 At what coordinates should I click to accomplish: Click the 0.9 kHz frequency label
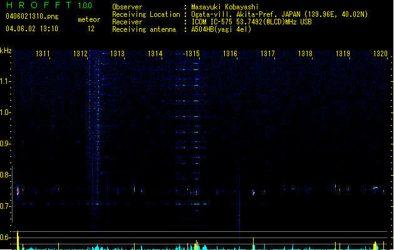pyautogui.click(x=5, y=144)
